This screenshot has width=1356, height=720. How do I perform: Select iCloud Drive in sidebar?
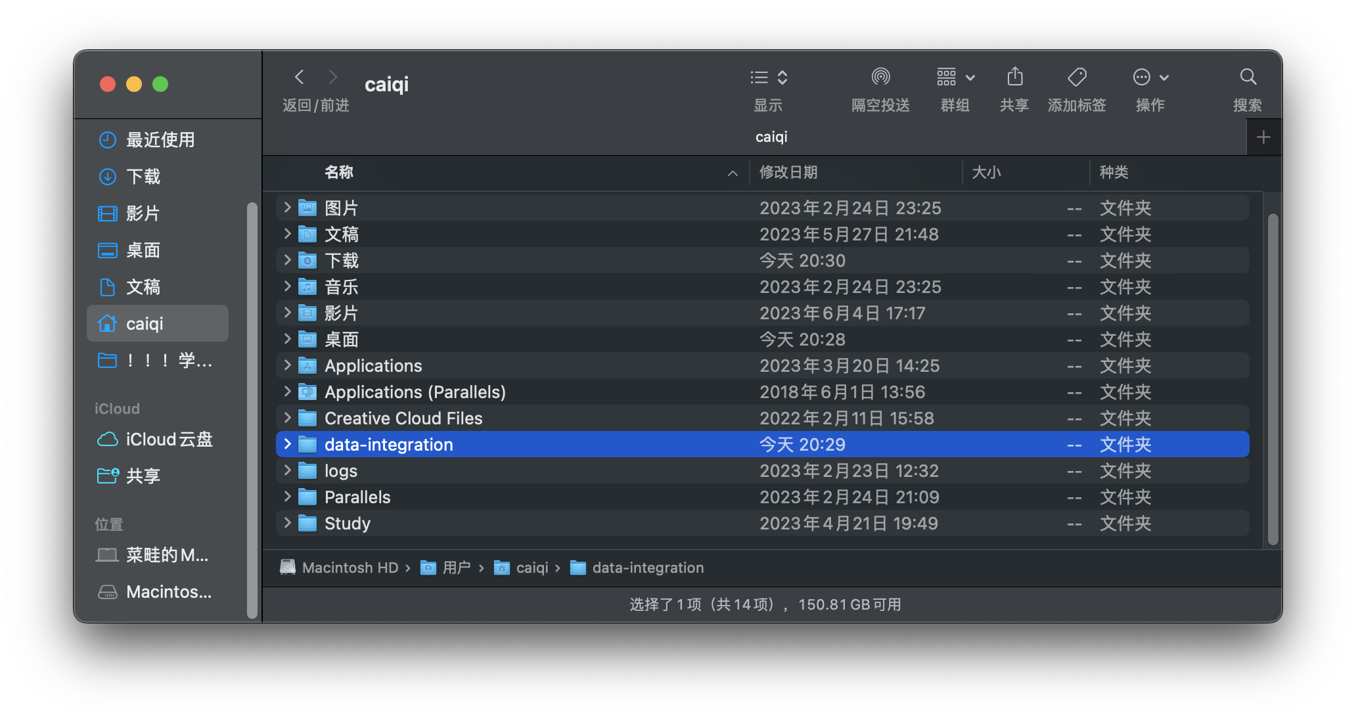pos(169,439)
